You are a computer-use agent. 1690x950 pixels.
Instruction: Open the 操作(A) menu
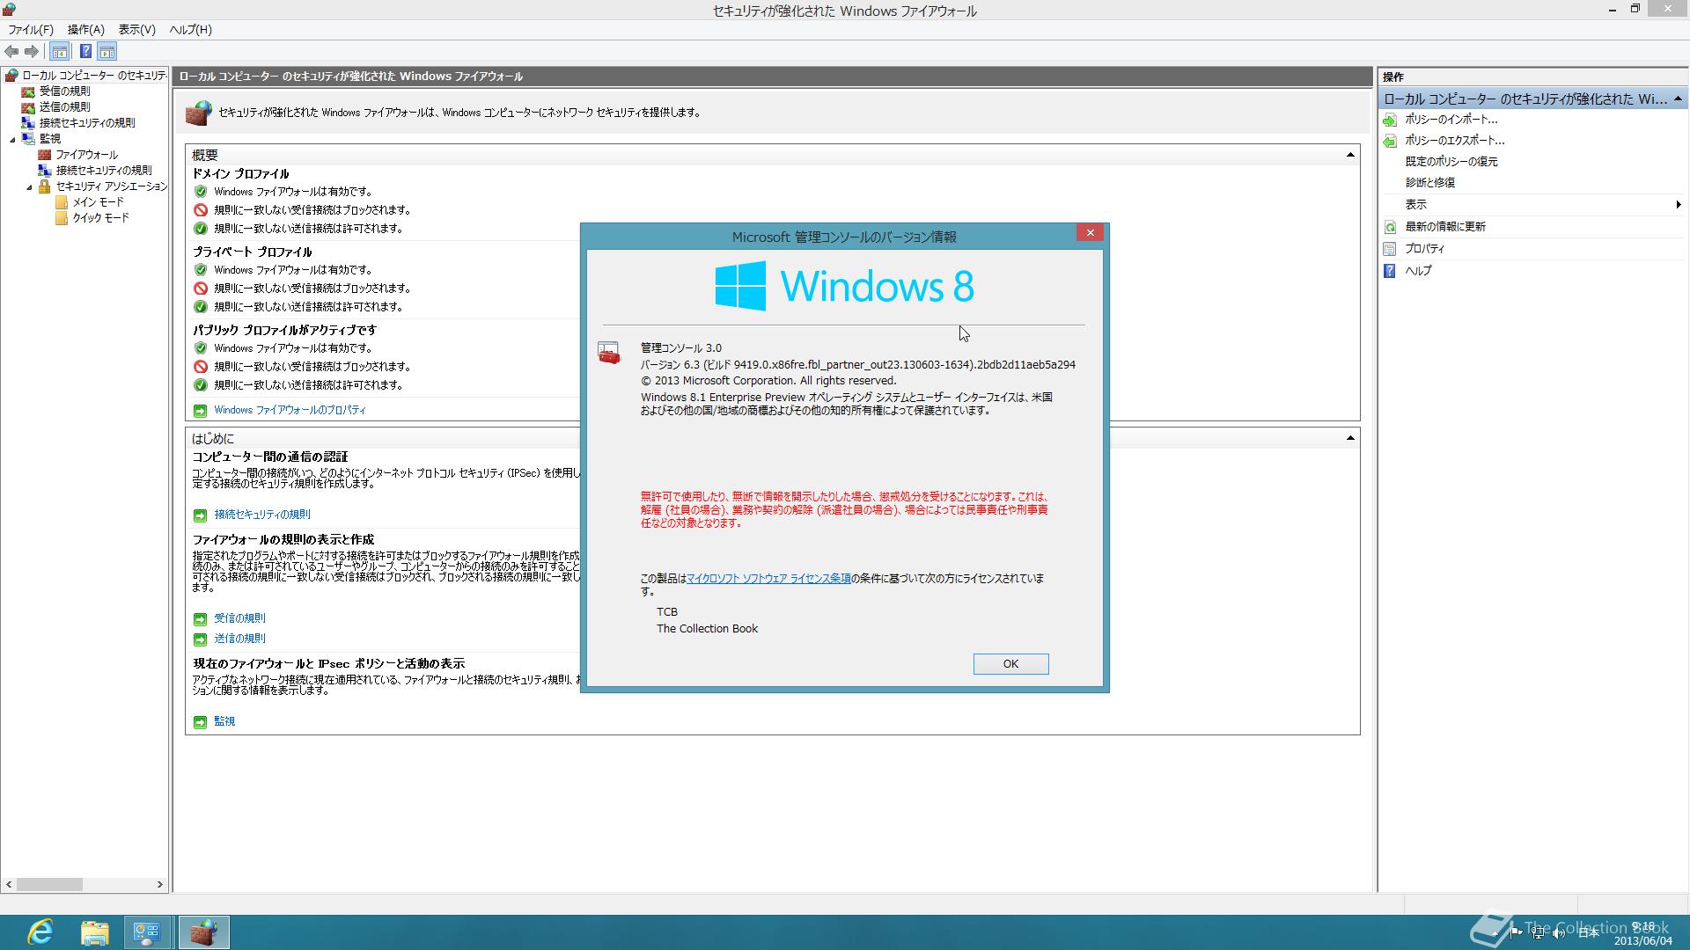[x=86, y=30]
